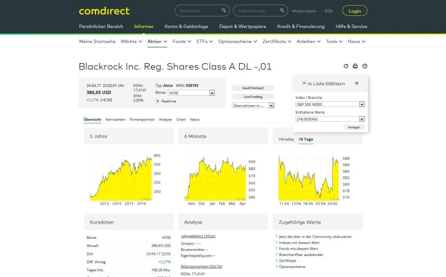Click the Login button
This screenshot has height=277, width=446.
355,11
